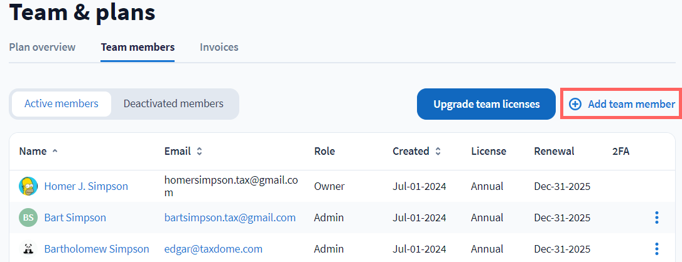Sort members by Created date arrows

tap(438, 151)
